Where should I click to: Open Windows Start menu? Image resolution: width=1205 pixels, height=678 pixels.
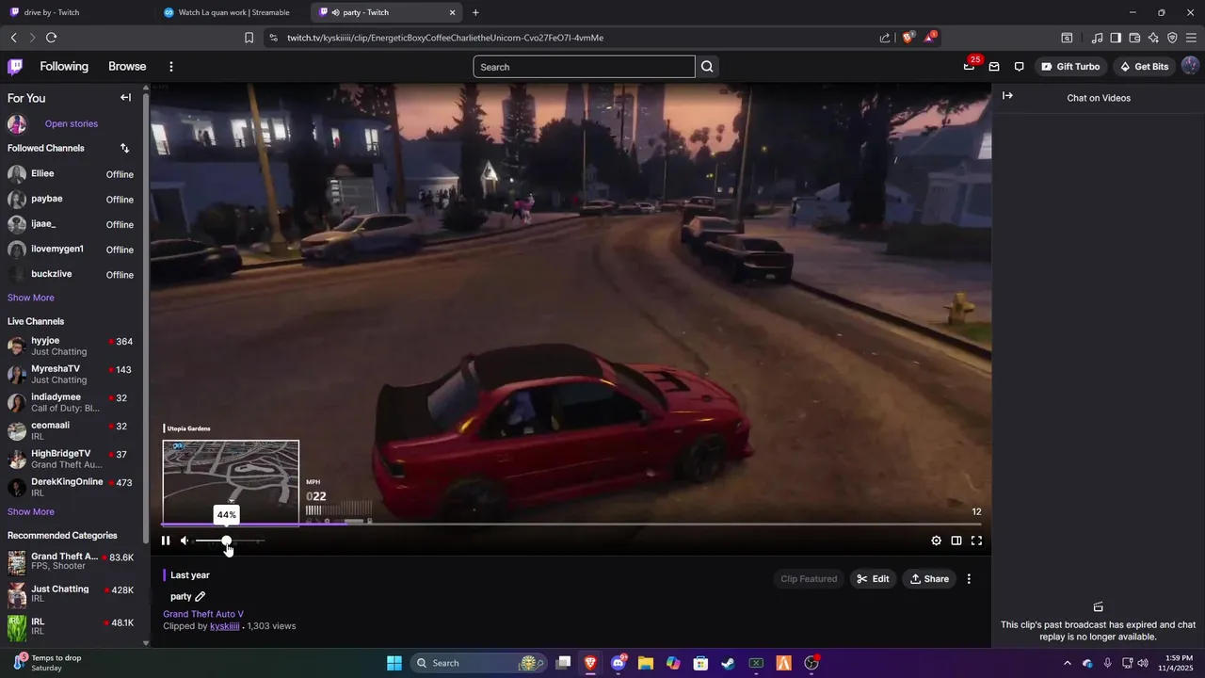pos(394,663)
